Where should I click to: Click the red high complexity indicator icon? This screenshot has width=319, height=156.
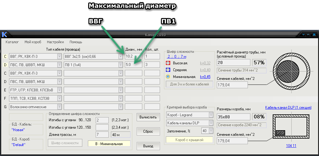[168, 63]
